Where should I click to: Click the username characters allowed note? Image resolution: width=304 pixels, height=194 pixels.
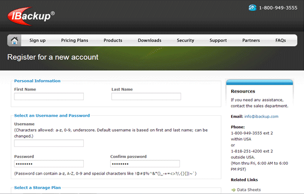pos(111,133)
